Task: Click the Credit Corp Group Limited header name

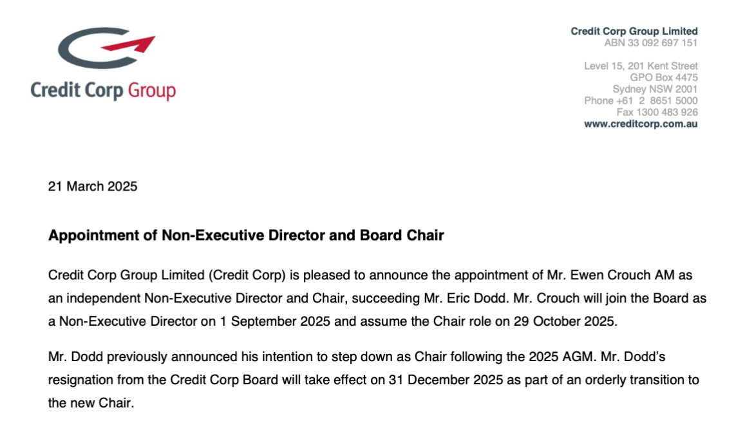Action: point(634,32)
